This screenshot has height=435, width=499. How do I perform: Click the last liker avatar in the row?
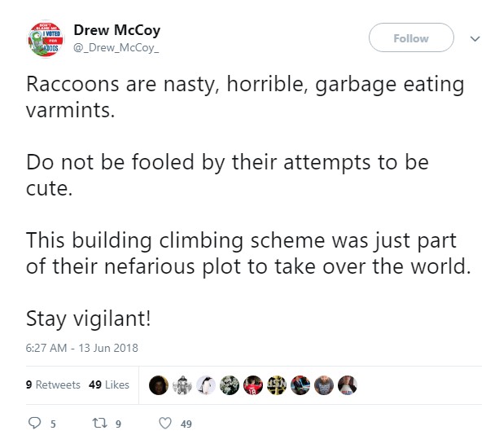[x=348, y=384]
